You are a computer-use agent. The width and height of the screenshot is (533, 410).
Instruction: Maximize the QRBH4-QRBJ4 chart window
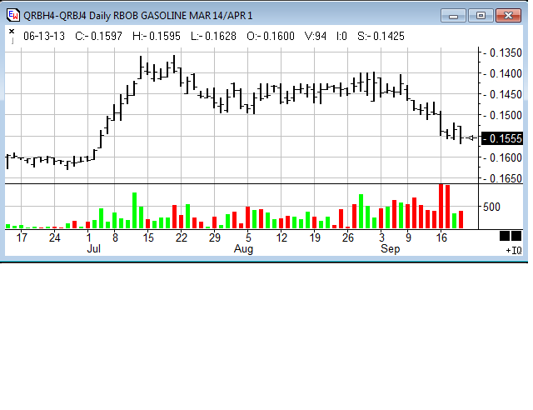pos(481,16)
